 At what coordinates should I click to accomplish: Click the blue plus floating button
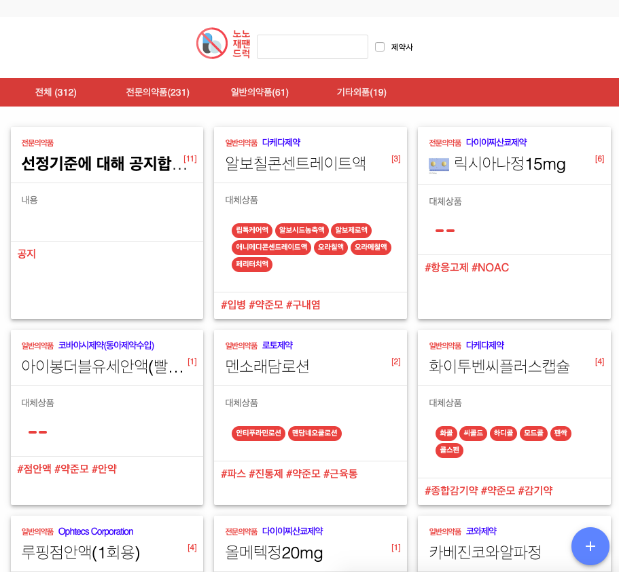click(590, 546)
